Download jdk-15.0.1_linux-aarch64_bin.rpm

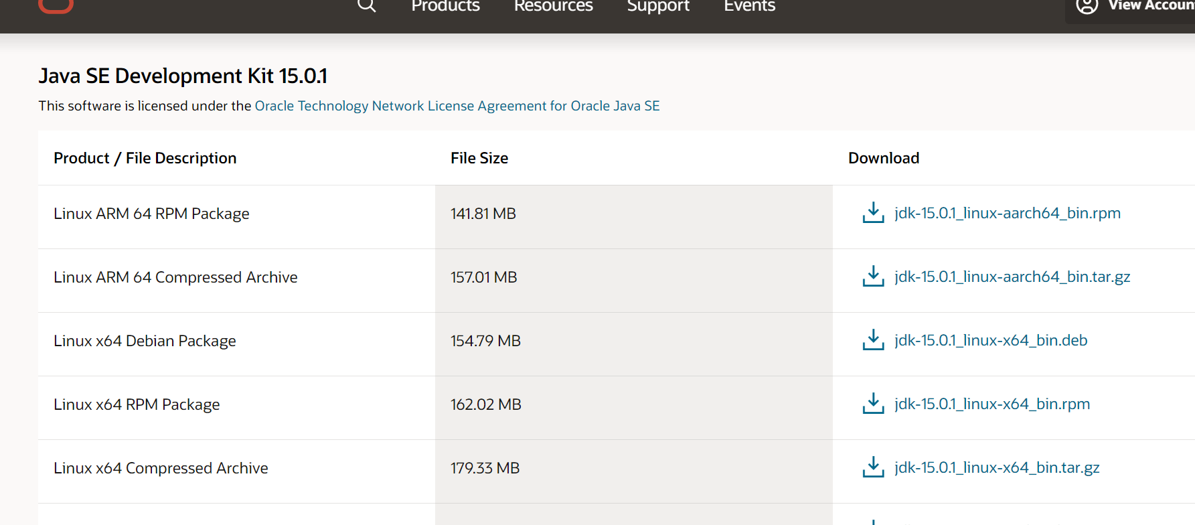[x=1007, y=213]
